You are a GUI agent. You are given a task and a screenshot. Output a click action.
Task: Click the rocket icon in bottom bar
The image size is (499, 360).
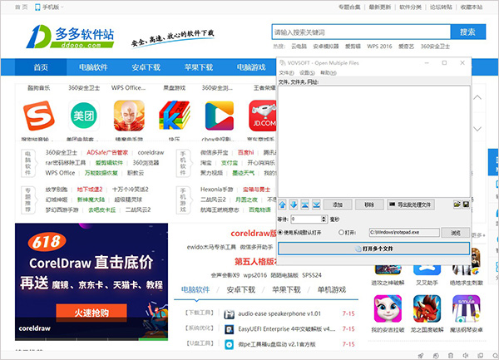point(421,356)
